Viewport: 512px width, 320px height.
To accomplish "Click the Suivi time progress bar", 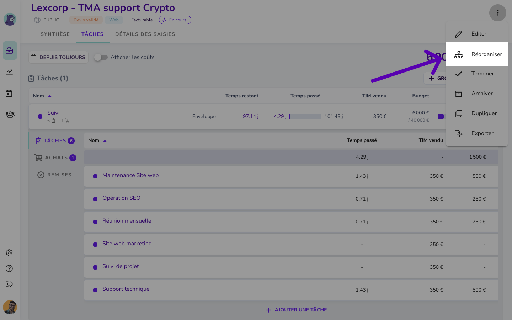I will pos(305,117).
